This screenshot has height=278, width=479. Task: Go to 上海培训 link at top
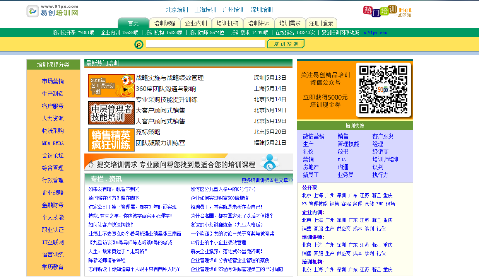(205, 10)
